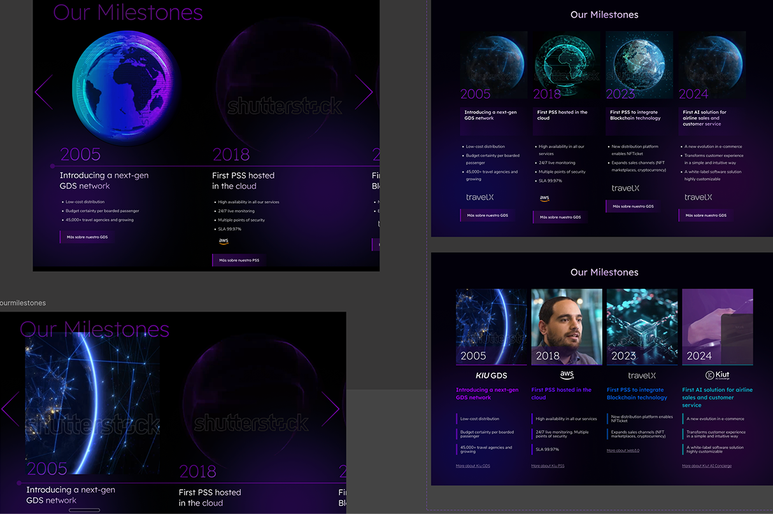Click 'Más sobre nuestro GDS' in the large globe frame

point(87,237)
